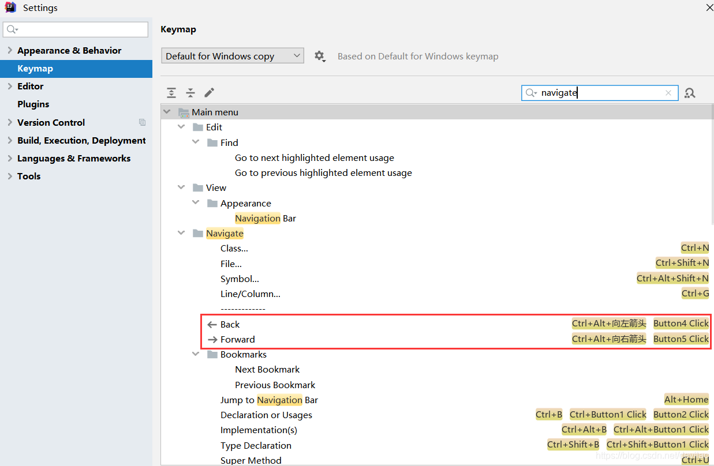This screenshot has width=714, height=466.
Task: Collapse the View folder node
Action: coord(182,187)
